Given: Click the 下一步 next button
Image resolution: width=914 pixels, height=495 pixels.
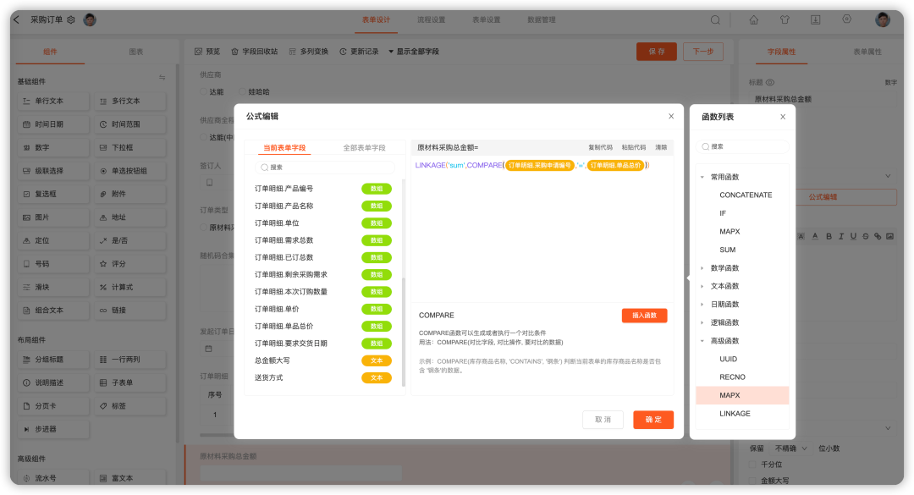Looking at the screenshot, I should click(x=703, y=52).
